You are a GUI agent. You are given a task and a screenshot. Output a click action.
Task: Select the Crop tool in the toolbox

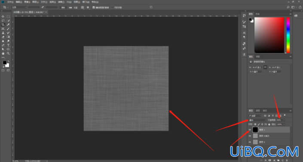click(x=3, y=24)
